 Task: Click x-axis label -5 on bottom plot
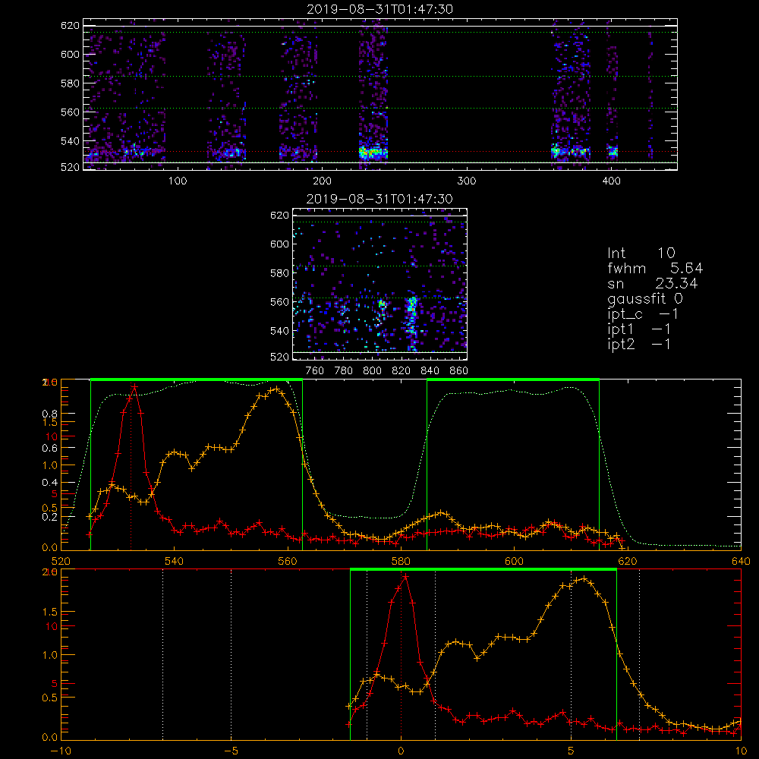pos(231,751)
